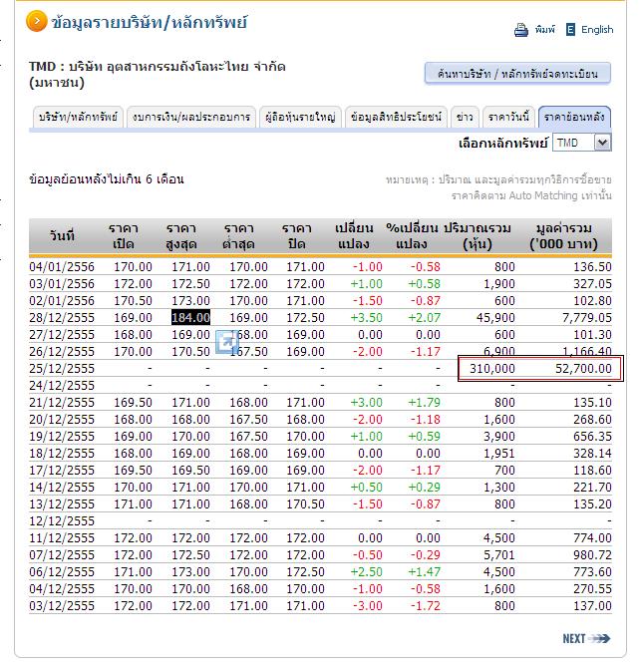Click the date 03/12/2555
Viewport: 639px width, 666px height.
pos(62,606)
